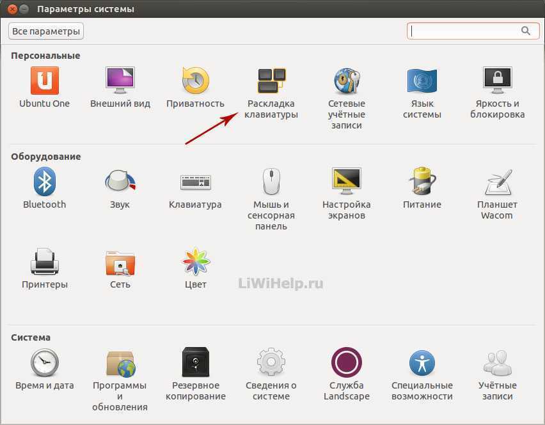Viewport: 545px width, 425px height.
Task: Open Звук sound settings
Action: point(120,183)
